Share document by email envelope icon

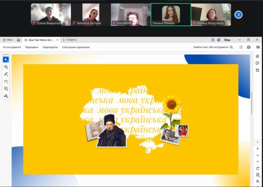pyautogui.click(x=258, y=47)
